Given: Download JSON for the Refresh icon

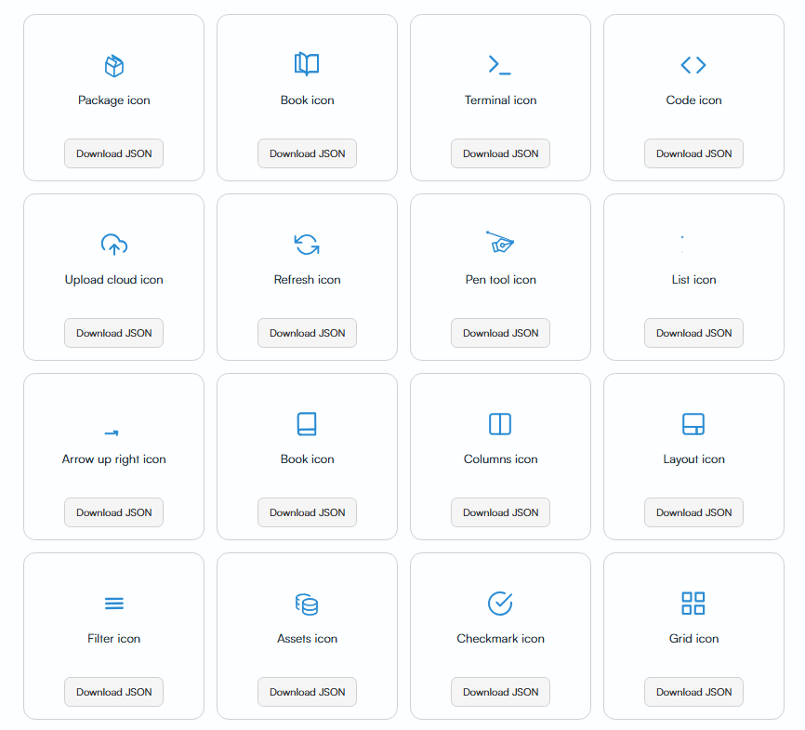Looking at the screenshot, I should click(307, 333).
